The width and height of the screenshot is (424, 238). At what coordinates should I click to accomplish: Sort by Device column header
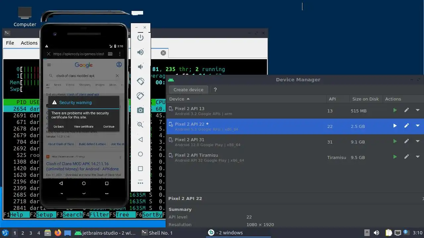click(246, 99)
